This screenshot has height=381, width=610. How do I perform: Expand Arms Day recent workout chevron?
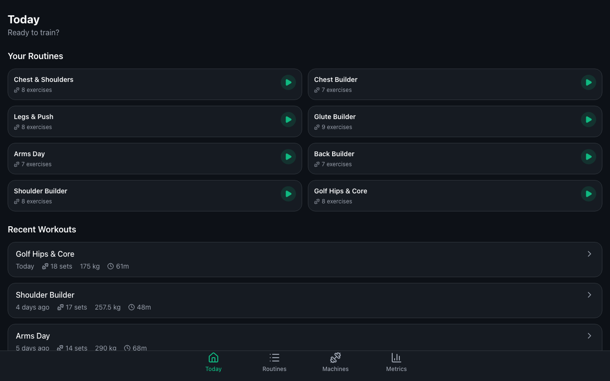(x=589, y=336)
